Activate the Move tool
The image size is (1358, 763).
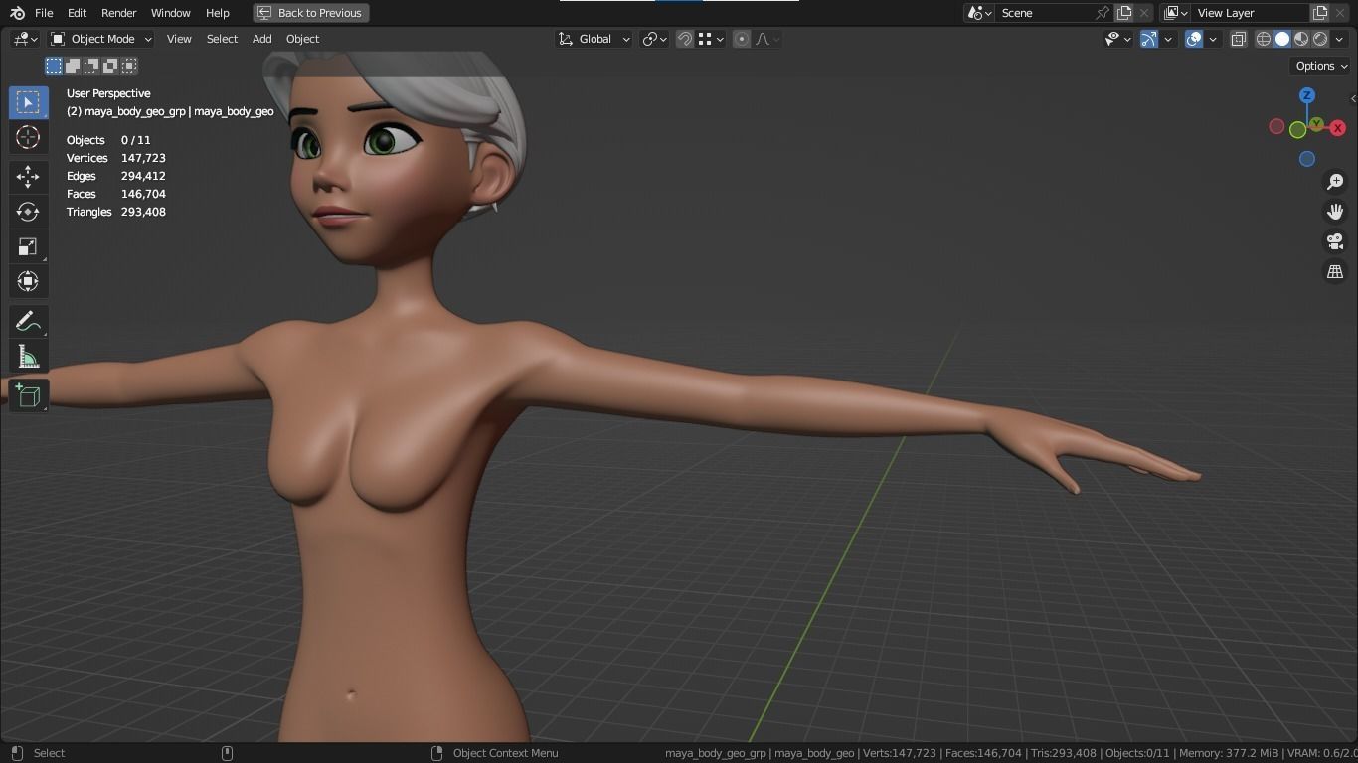tap(28, 177)
